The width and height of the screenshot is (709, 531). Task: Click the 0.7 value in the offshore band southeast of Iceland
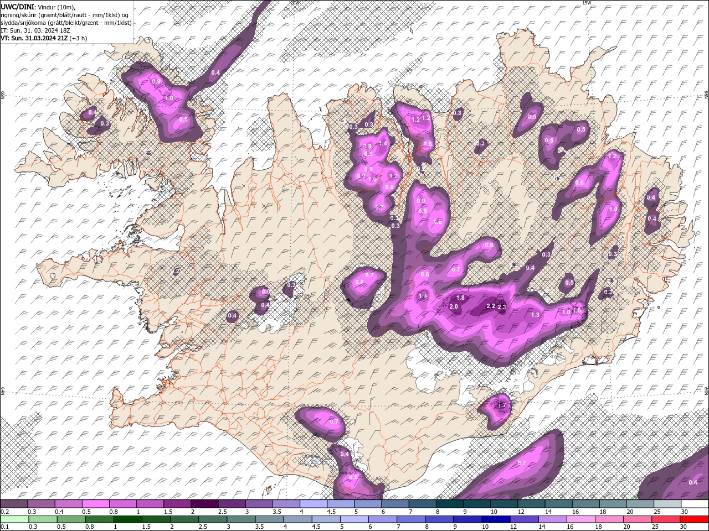click(521, 462)
